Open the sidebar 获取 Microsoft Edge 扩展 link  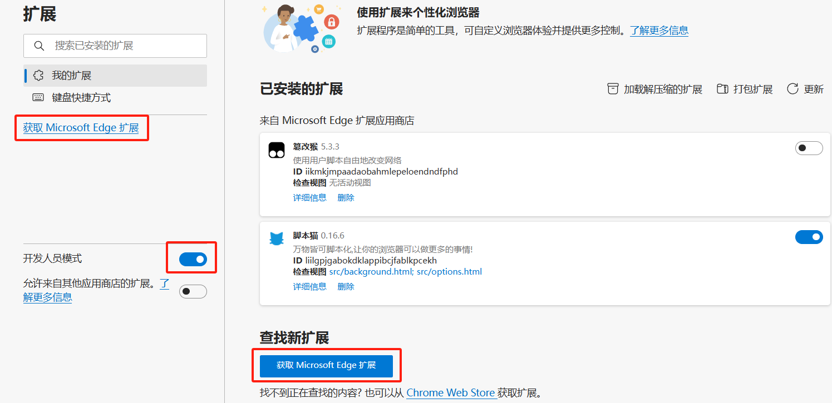click(81, 128)
